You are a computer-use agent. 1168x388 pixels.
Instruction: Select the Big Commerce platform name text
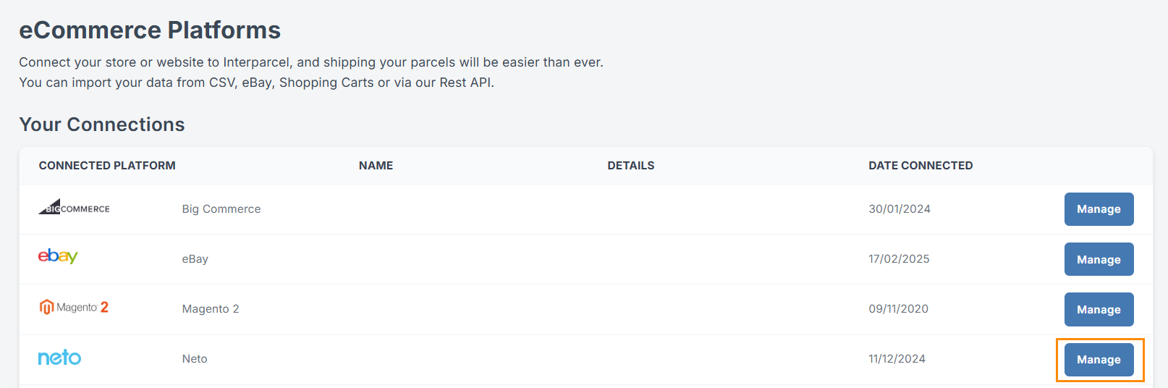tap(221, 209)
